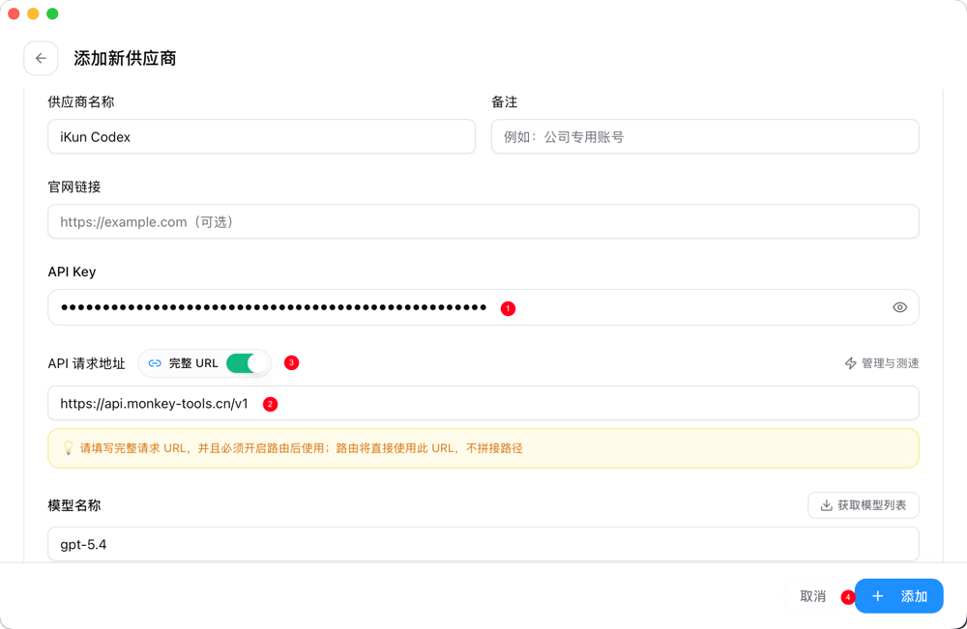Maximize the window with the green button
The image size is (967, 629).
pyautogui.click(x=52, y=14)
